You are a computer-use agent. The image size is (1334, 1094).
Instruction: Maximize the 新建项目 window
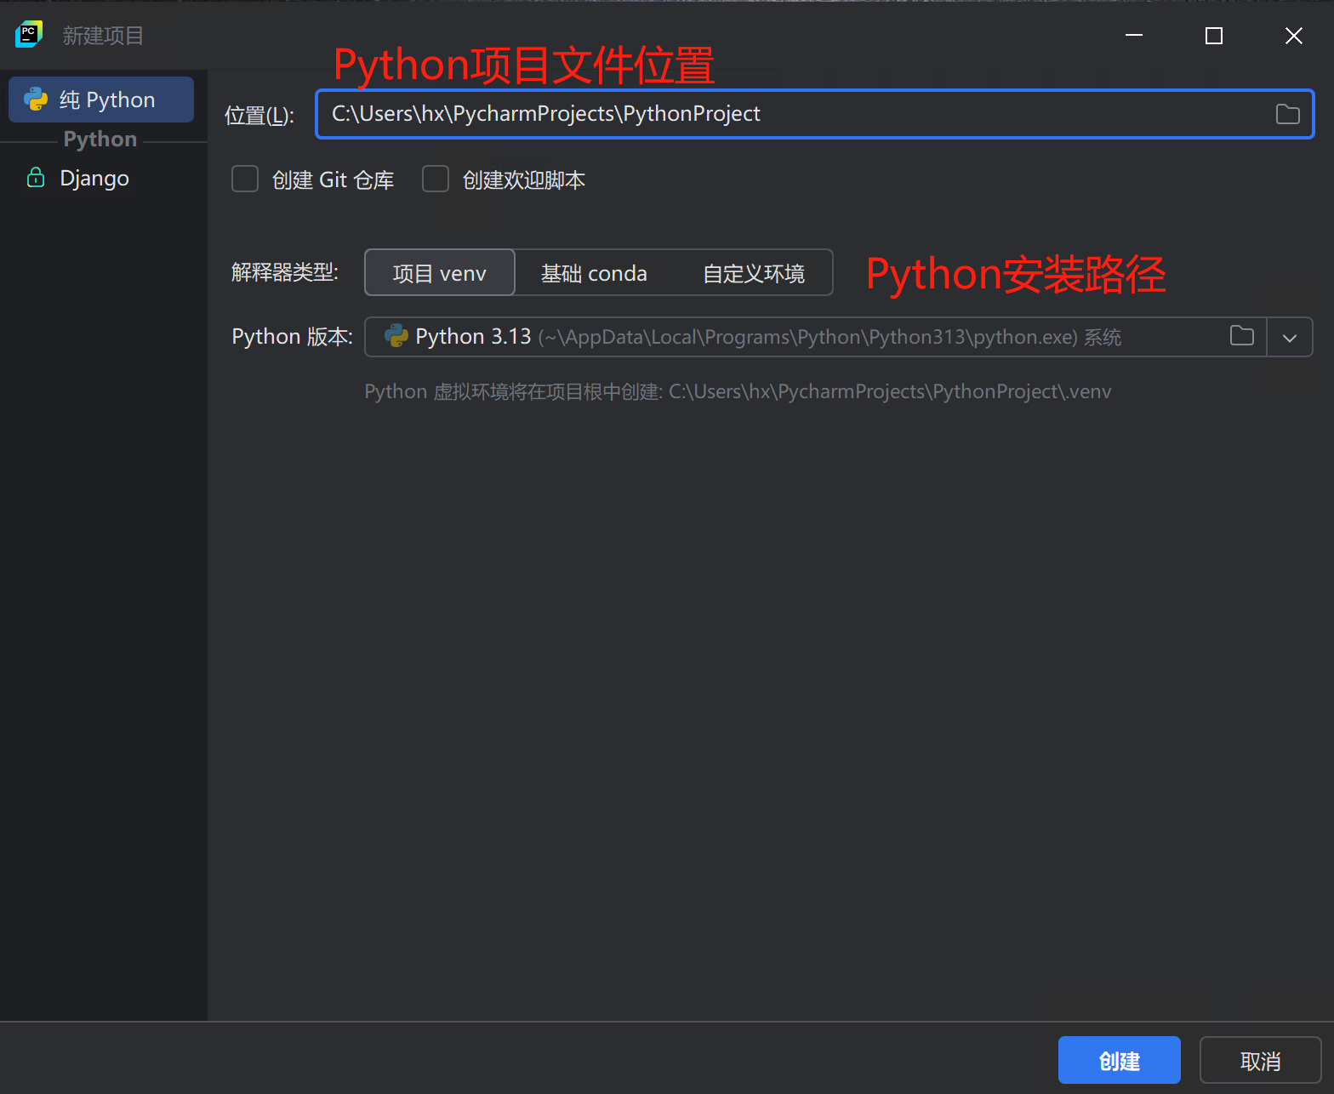click(1214, 36)
